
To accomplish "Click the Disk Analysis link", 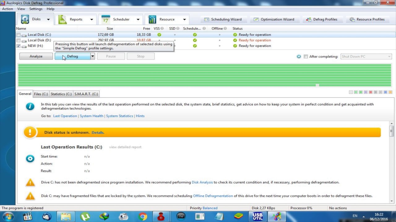I will tap(202, 182).
